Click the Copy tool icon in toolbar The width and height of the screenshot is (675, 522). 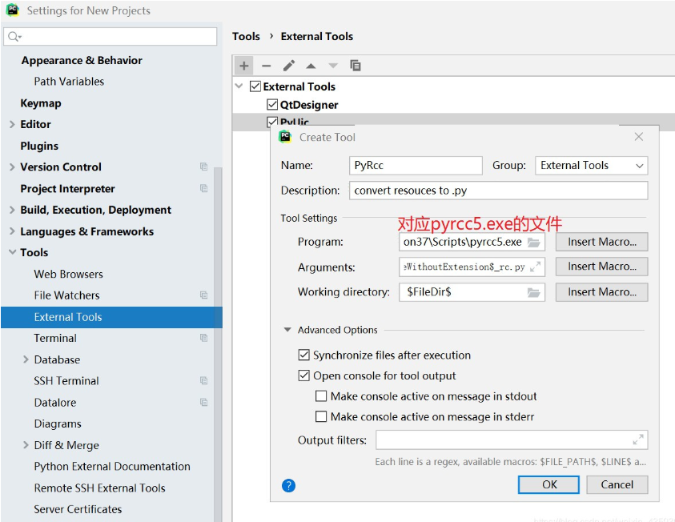coord(356,66)
